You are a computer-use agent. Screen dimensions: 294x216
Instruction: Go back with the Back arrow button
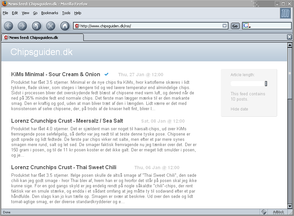(x=9, y=26)
